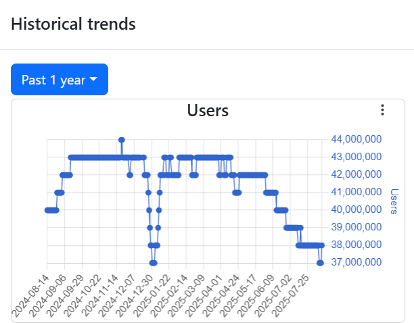Open the chart's three-dot options menu

click(382, 110)
